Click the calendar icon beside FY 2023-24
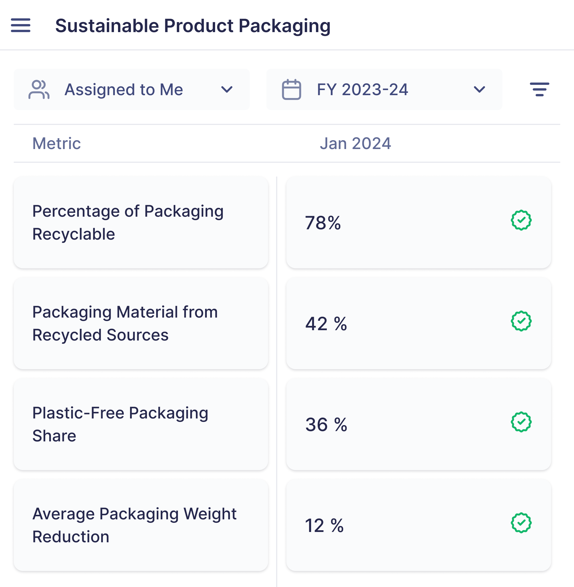The image size is (574, 587). [x=291, y=89]
